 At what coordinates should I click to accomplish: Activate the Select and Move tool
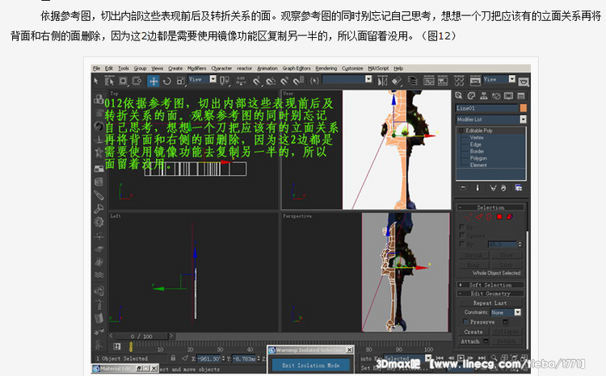point(154,81)
